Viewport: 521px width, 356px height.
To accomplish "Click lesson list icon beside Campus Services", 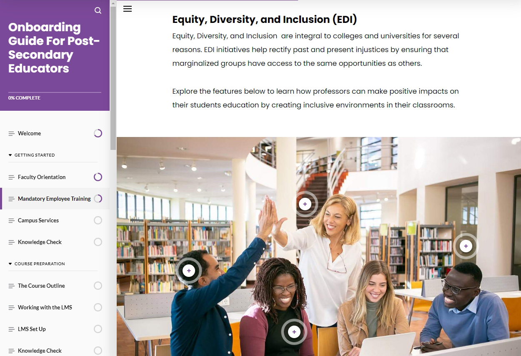I will click(x=12, y=221).
